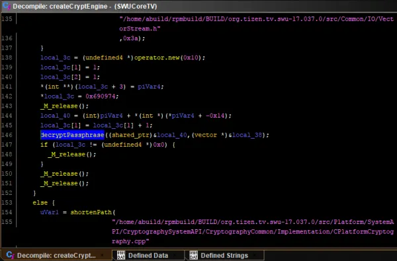
Task: Click the 0x3a value on line 136
Action: 130,38
